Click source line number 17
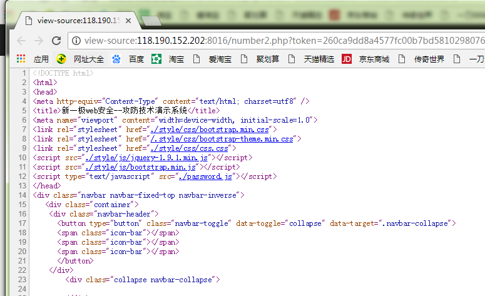This screenshot has height=296, width=485. (23, 223)
